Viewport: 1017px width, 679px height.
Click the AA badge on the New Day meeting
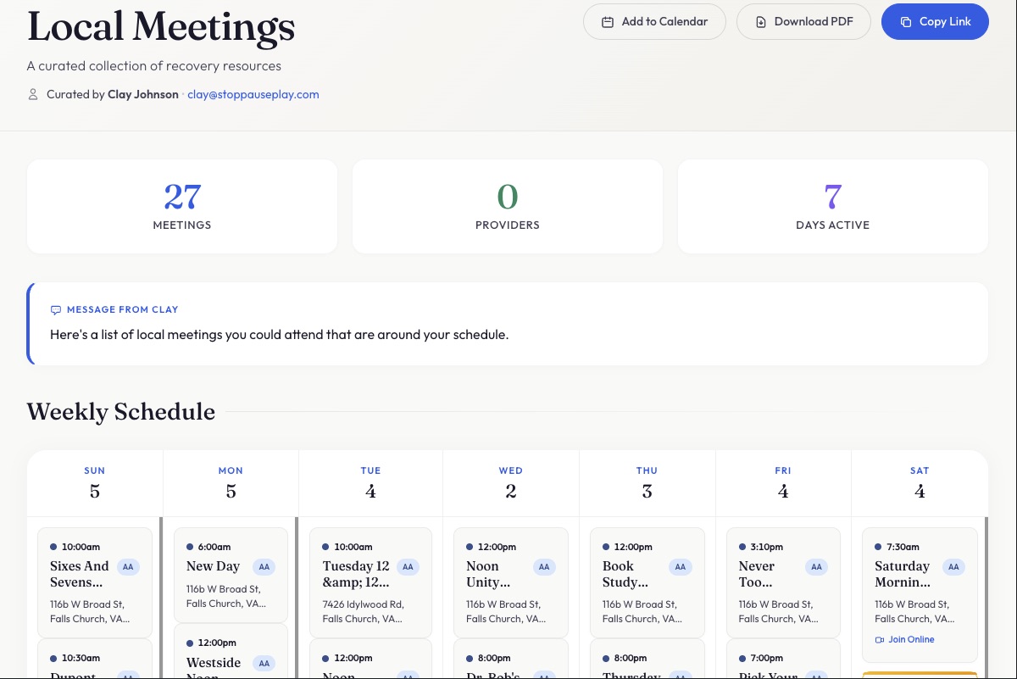[264, 566]
